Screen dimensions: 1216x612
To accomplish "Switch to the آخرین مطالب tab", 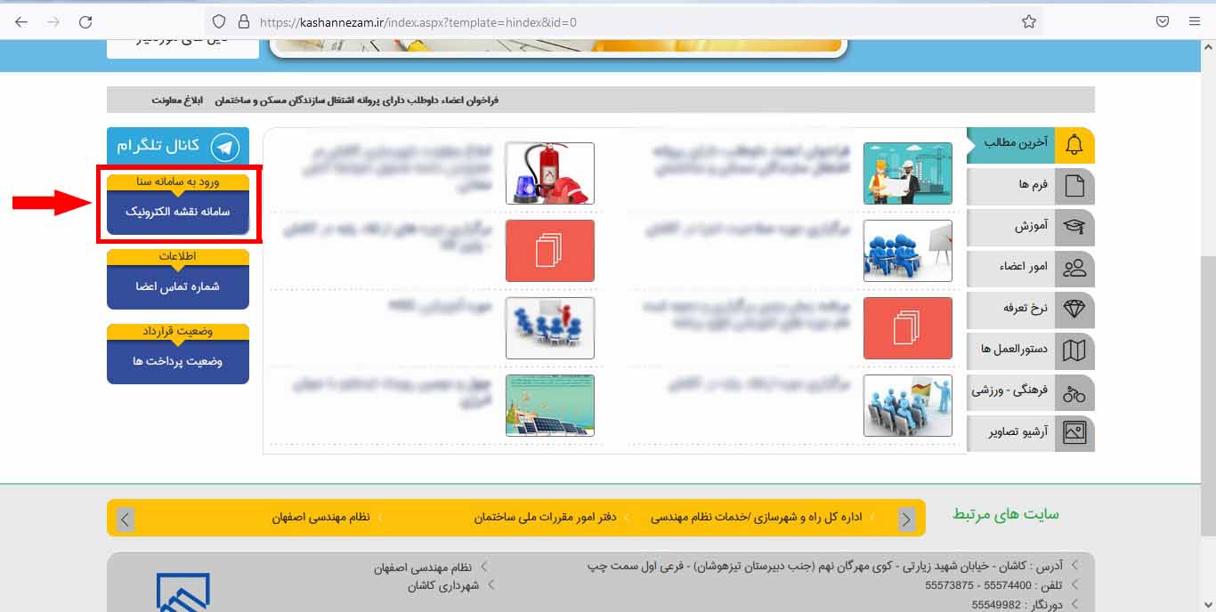I will coord(1015,145).
